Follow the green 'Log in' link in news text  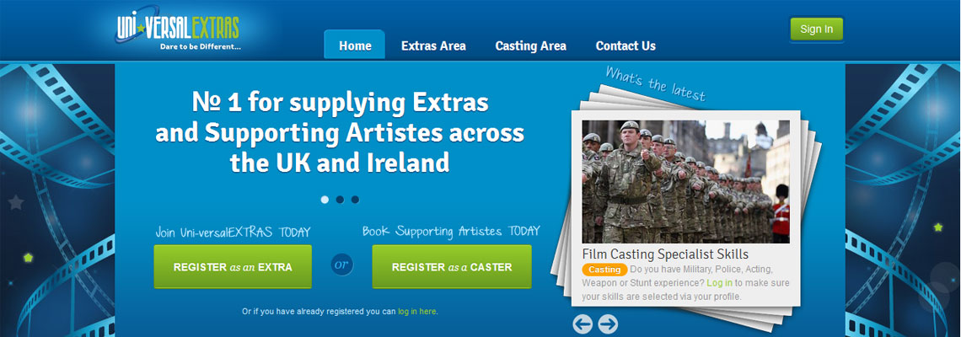click(x=720, y=283)
